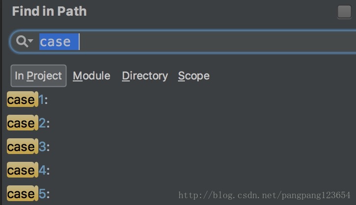Select the 'case 3:' search result
This screenshot has height=205, width=356.
click(29, 147)
